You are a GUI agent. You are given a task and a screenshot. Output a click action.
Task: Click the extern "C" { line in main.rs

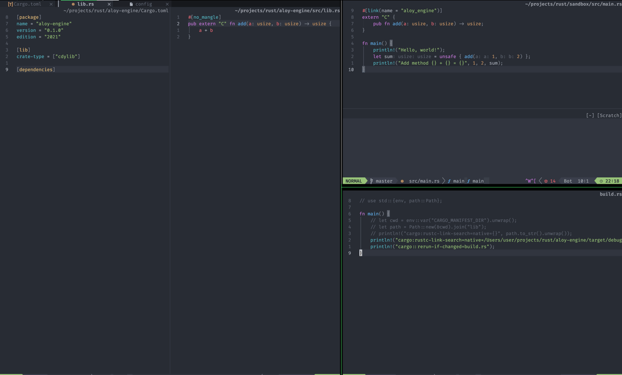[x=379, y=17]
